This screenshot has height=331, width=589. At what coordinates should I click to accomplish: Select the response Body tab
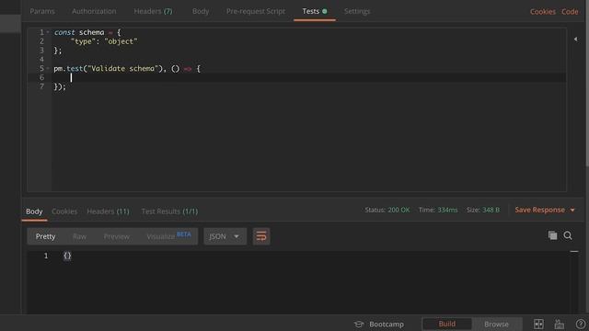pos(34,211)
